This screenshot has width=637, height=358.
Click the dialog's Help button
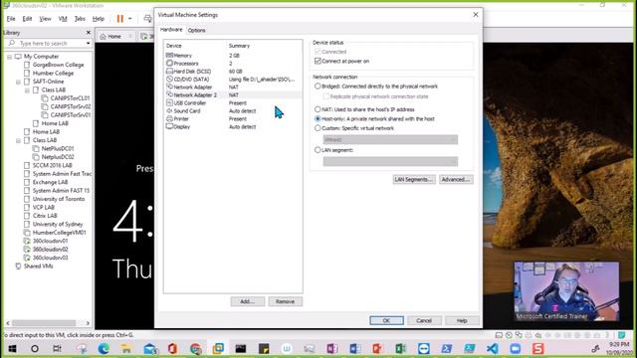click(462, 320)
